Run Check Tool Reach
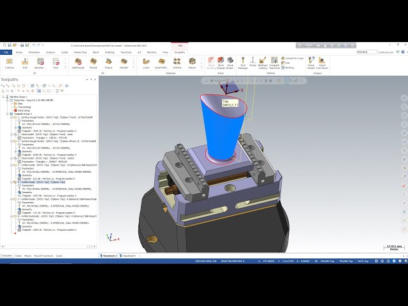Image resolution: width=408 pixels, height=306 pixels. (322, 63)
